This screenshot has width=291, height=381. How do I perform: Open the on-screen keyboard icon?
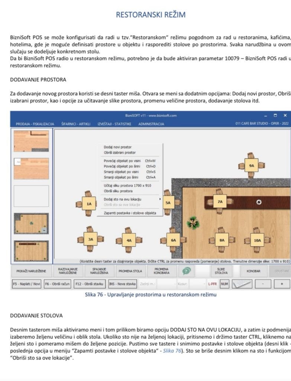tap(242, 284)
